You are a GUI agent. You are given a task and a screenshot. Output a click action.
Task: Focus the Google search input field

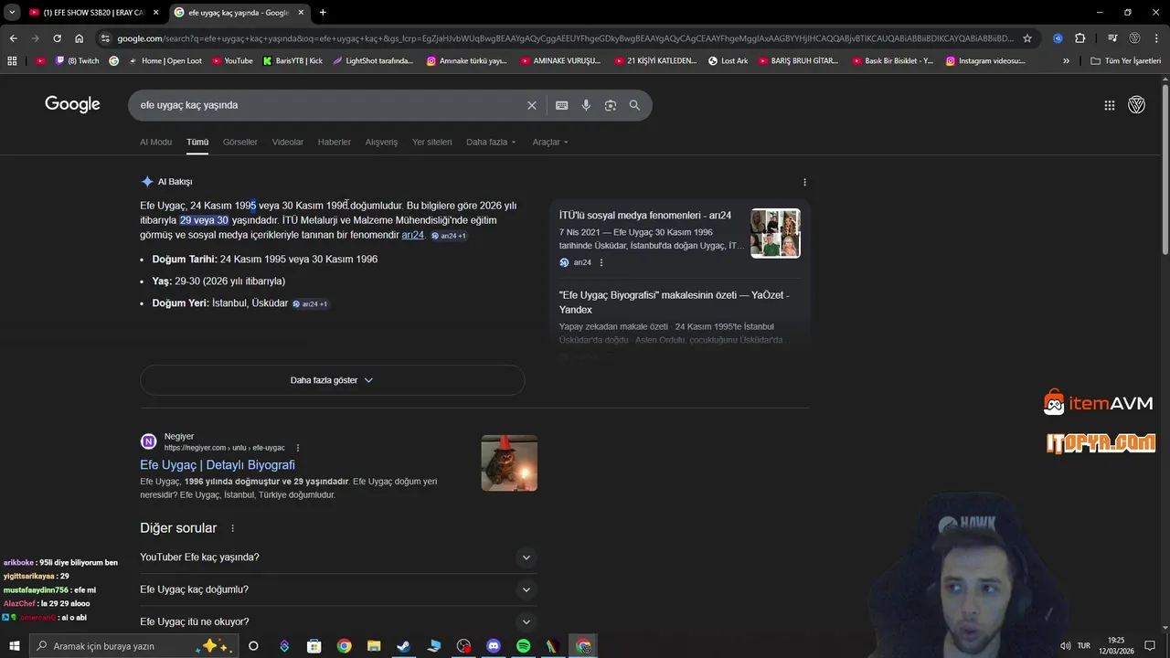(x=329, y=105)
